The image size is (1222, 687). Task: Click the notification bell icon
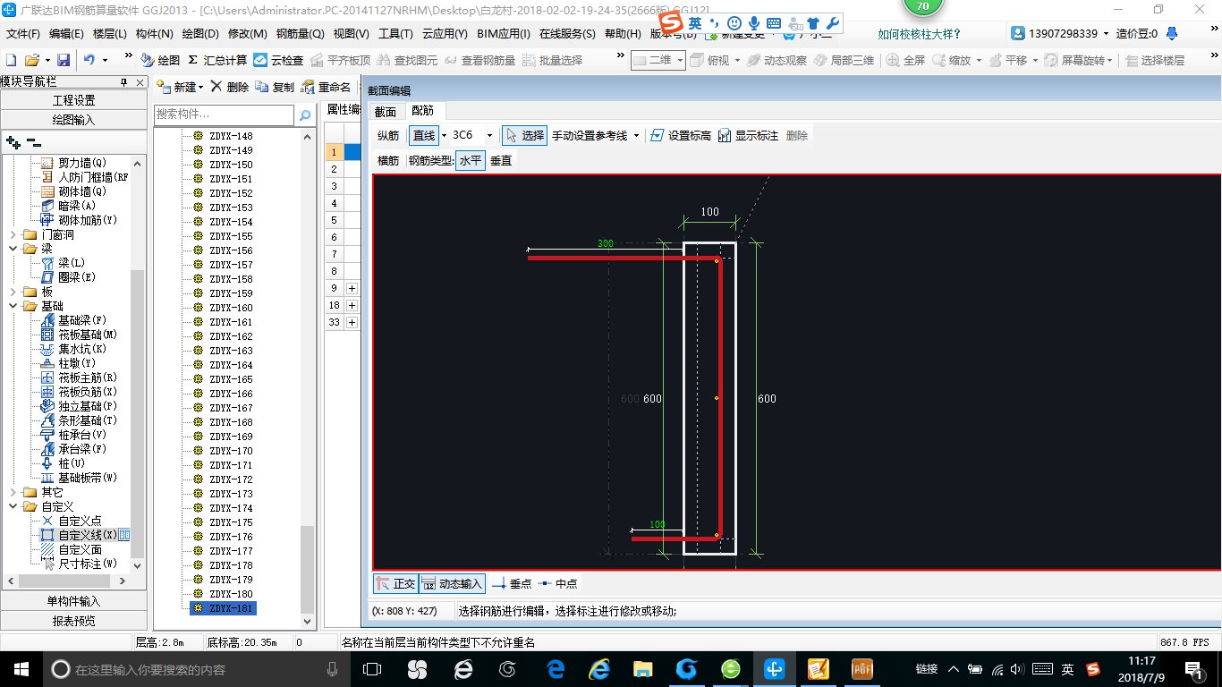(x=1173, y=33)
